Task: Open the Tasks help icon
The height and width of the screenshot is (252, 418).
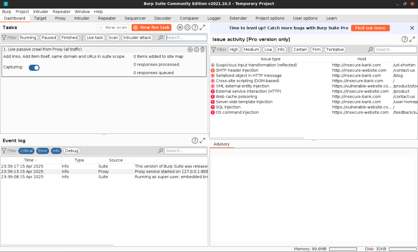Action: [x=195, y=27]
